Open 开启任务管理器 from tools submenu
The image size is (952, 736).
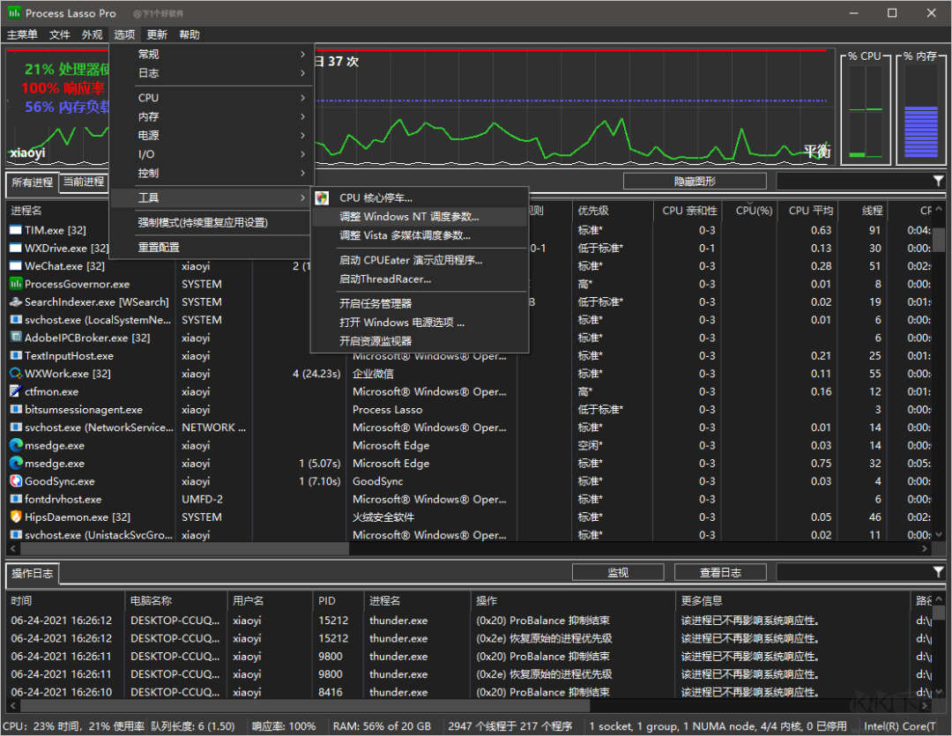[376, 303]
